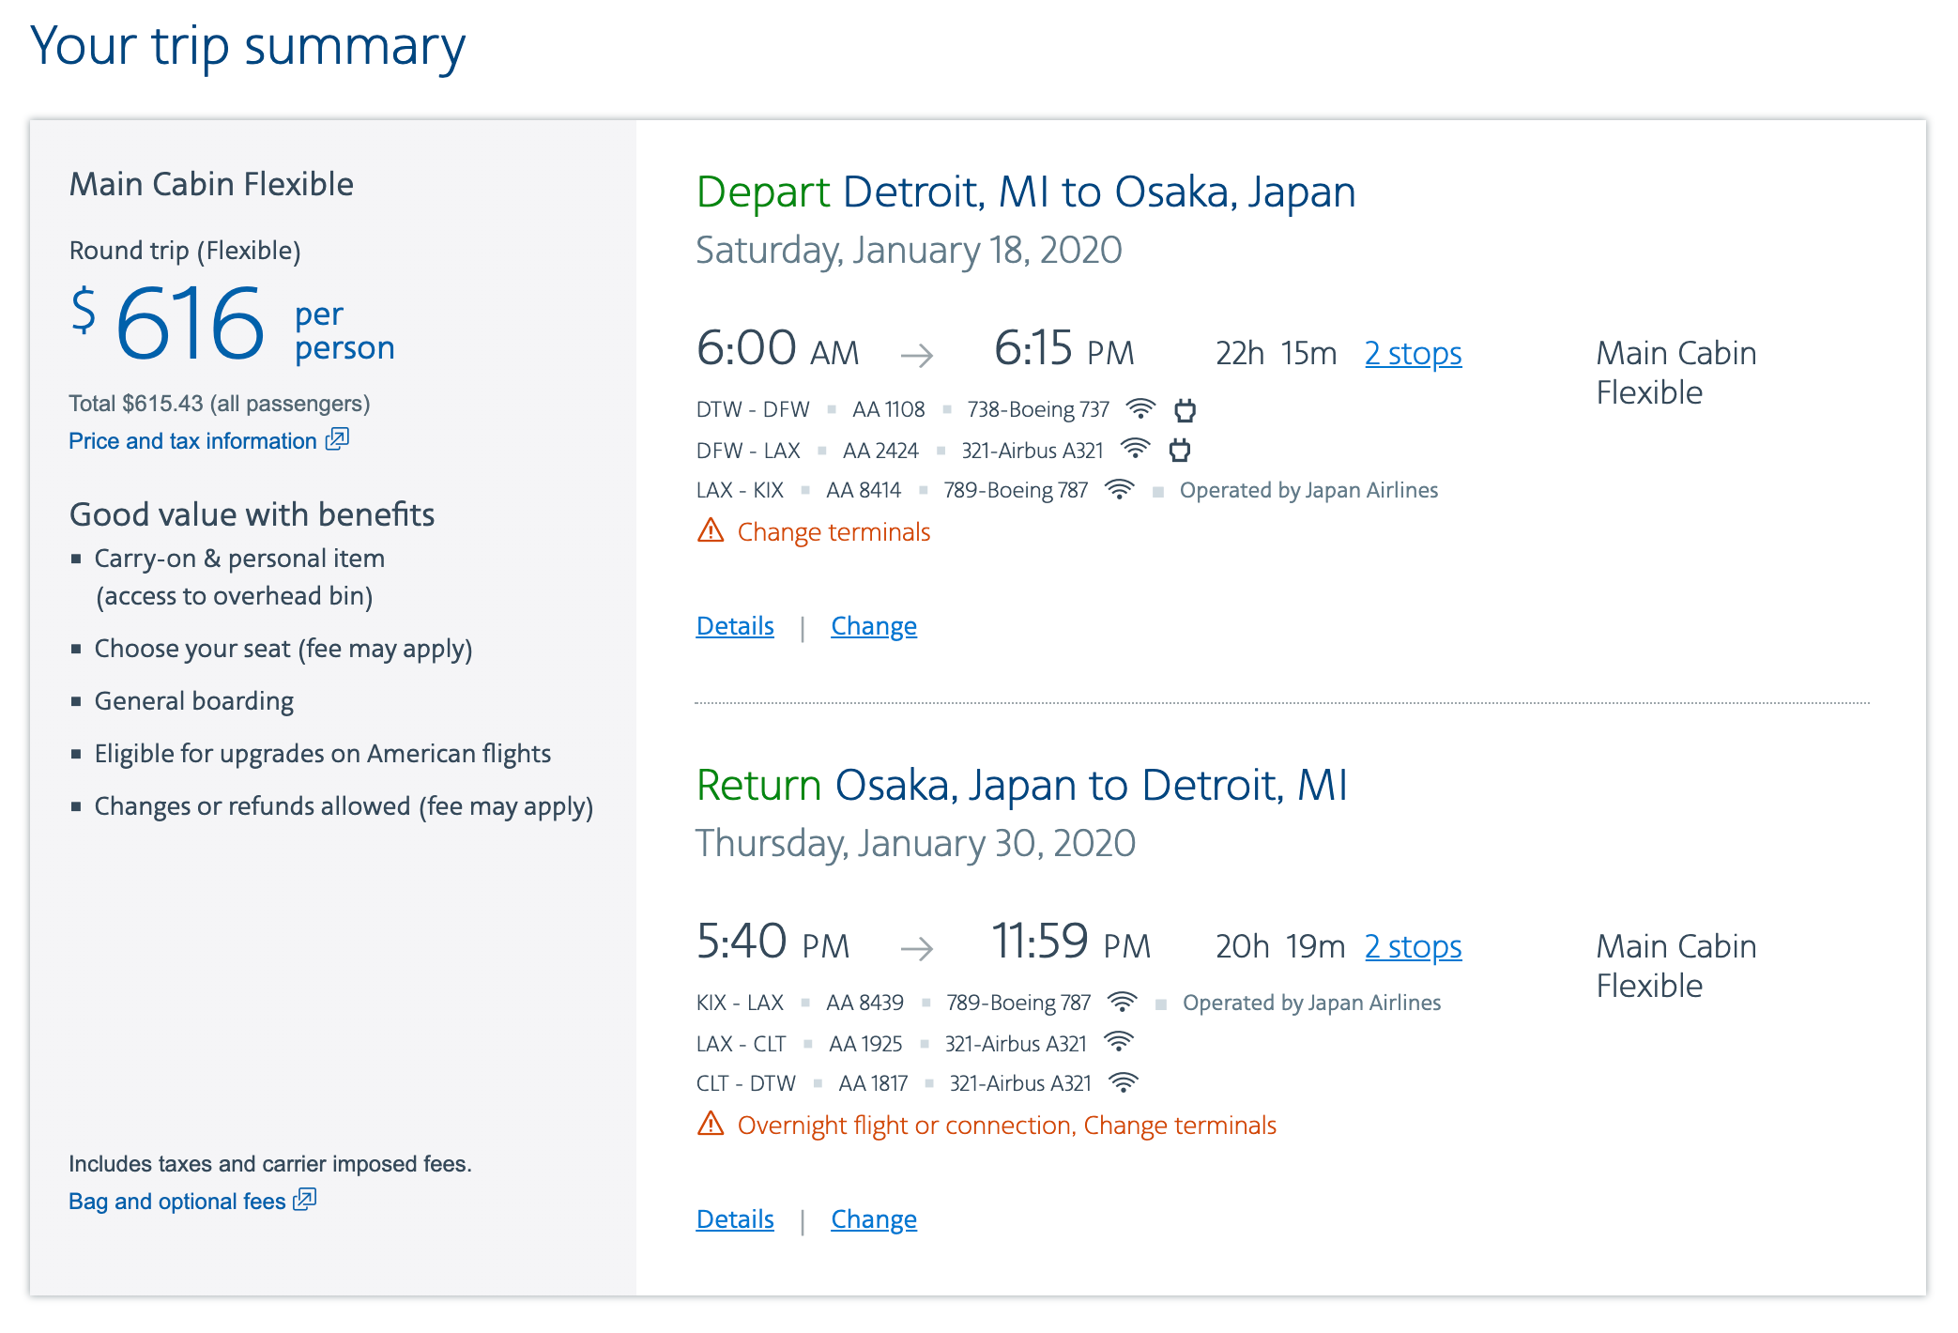View 2 stops for departing flight

tap(1413, 354)
